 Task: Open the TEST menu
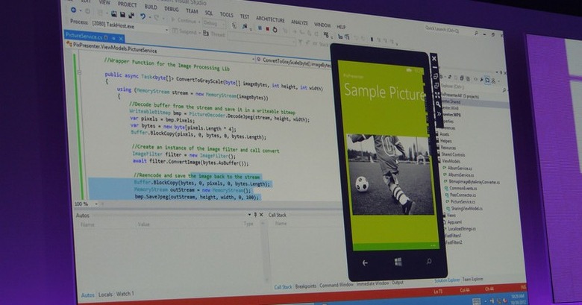pyautogui.click(x=245, y=16)
